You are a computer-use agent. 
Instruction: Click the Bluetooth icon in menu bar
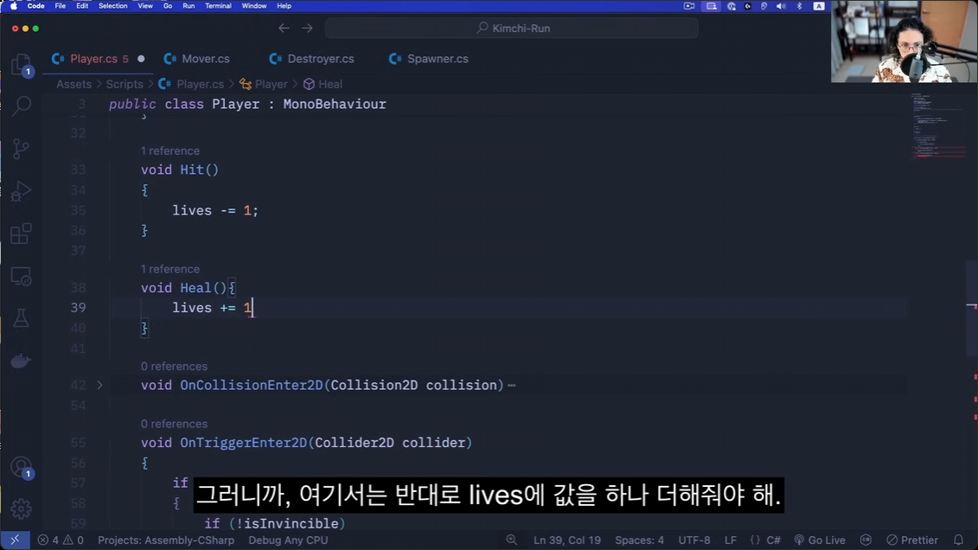799,5
